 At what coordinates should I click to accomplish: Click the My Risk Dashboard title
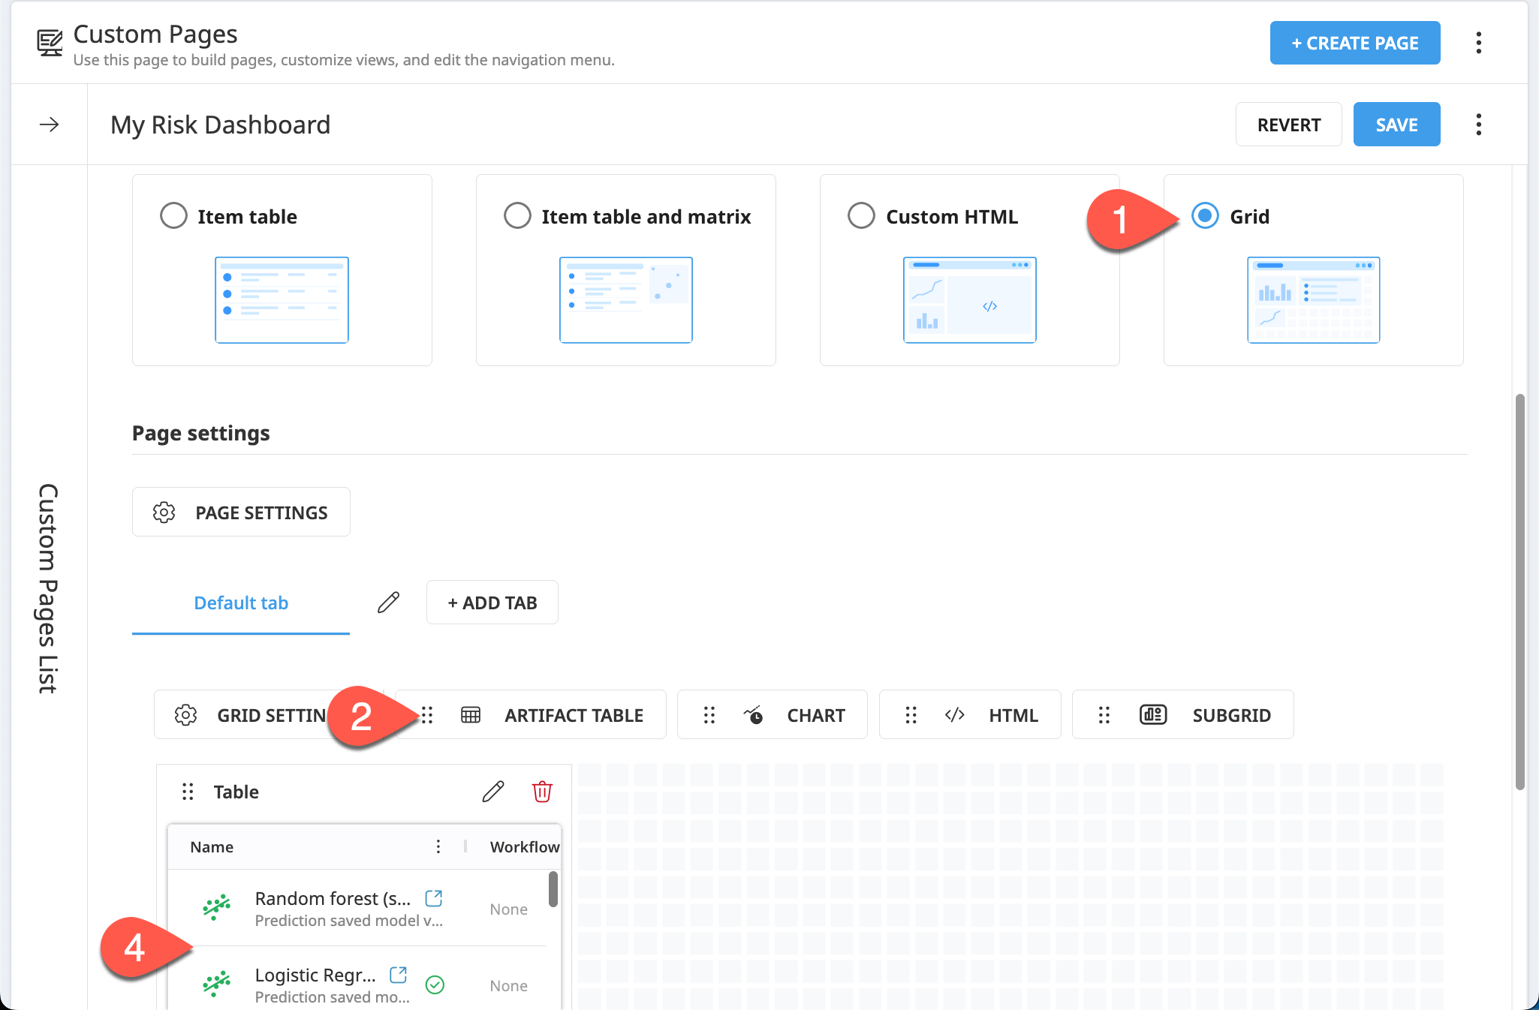point(221,125)
